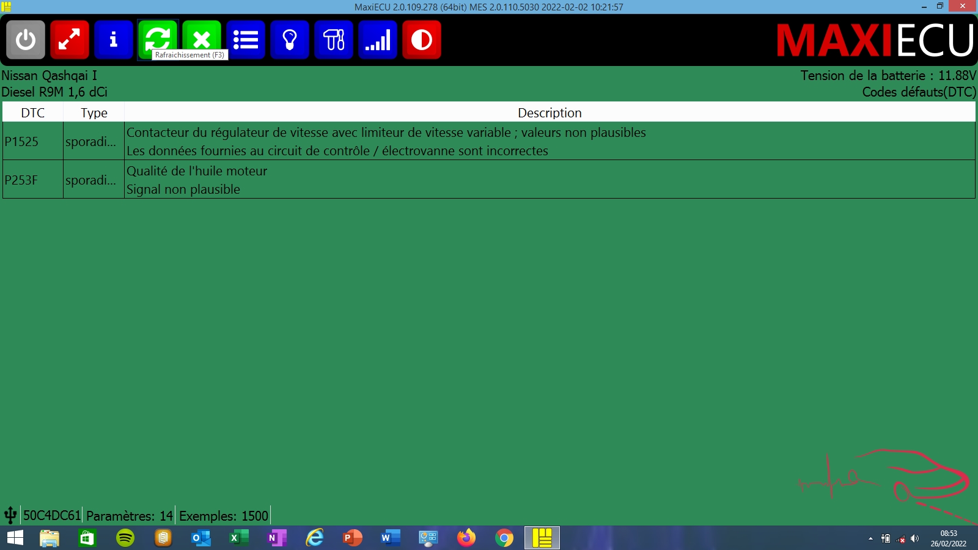The height and width of the screenshot is (550, 978).
Task: Click the battery power tray icon
Action: (886, 538)
